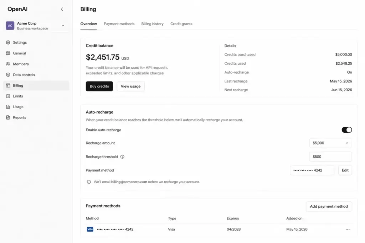The width and height of the screenshot is (365, 243).
Task: Click the Last recharge May 15, 2026 date
Action: click(x=341, y=81)
